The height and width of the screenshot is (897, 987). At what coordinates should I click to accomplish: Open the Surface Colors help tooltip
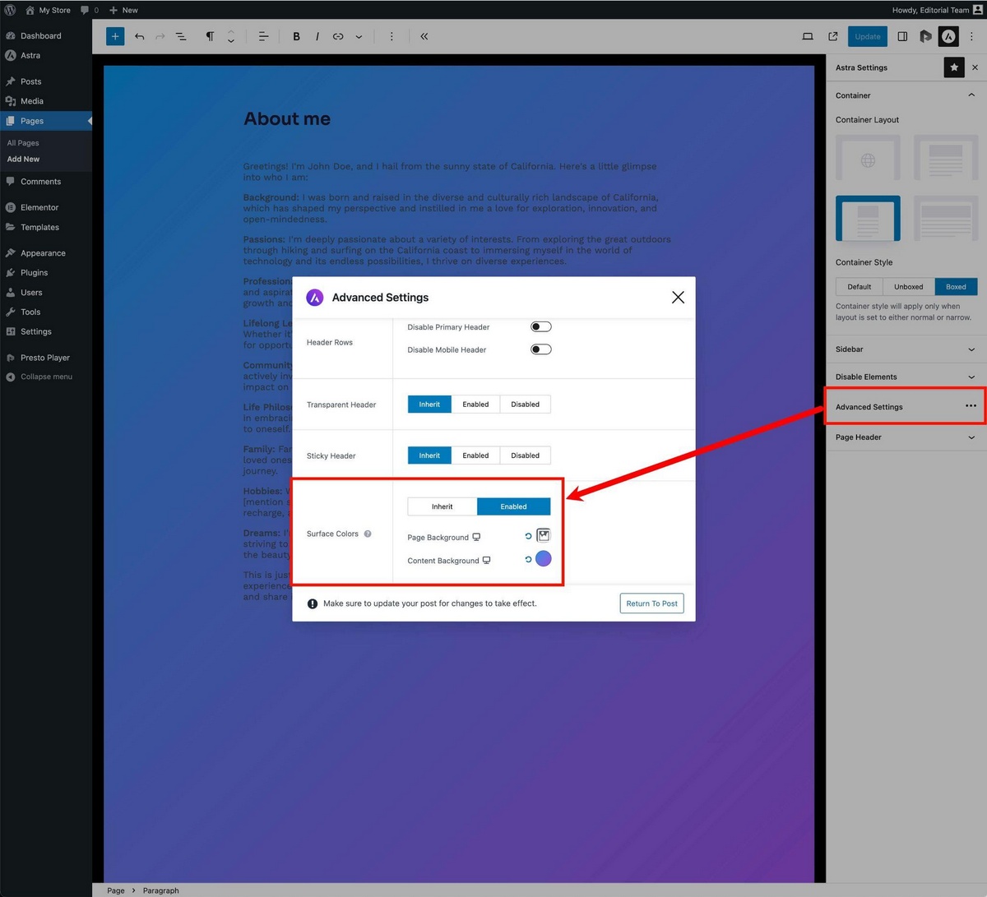(x=368, y=534)
